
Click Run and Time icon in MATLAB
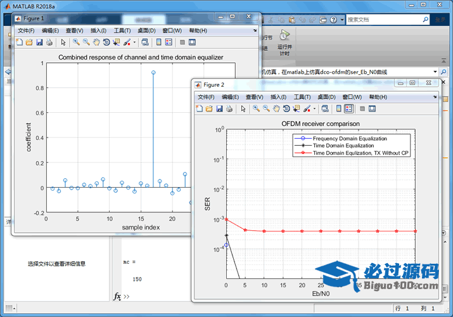[284, 36]
